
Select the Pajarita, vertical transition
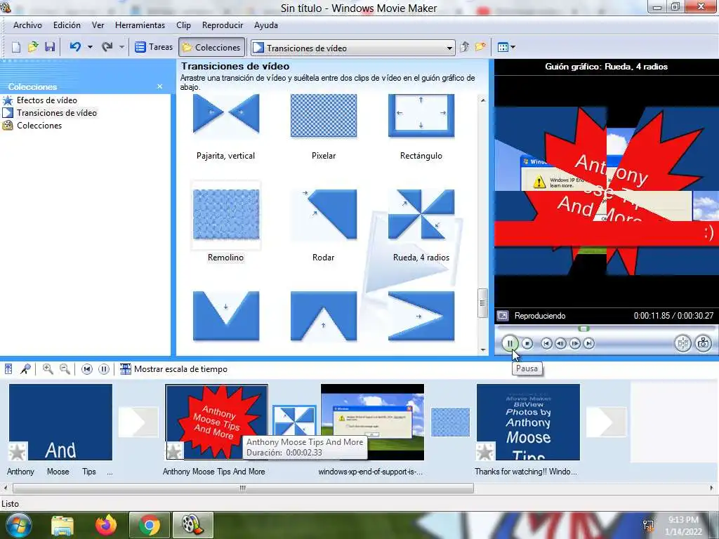[225, 126]
